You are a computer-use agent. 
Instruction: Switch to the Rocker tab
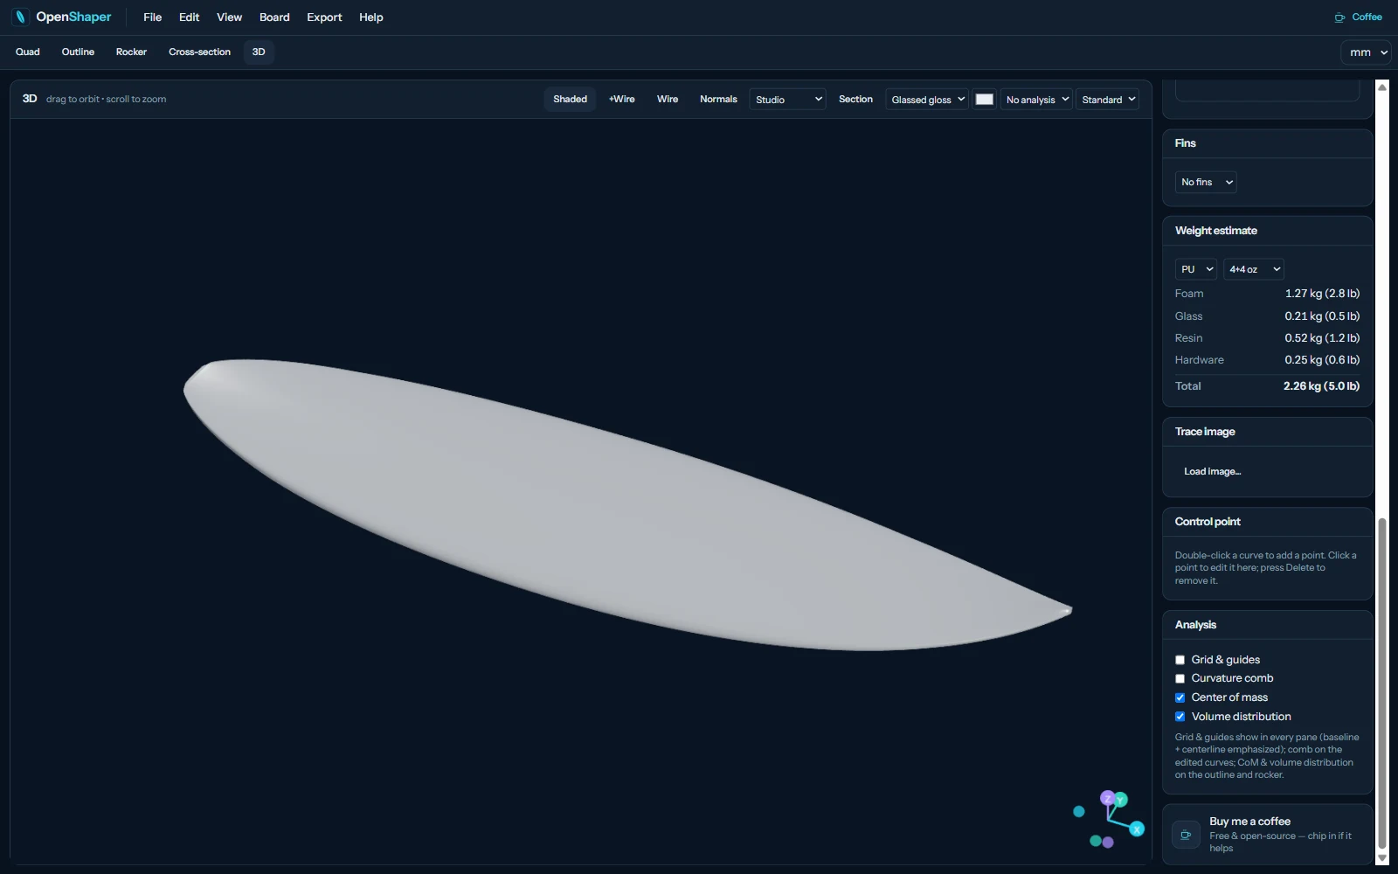[131, 52]
